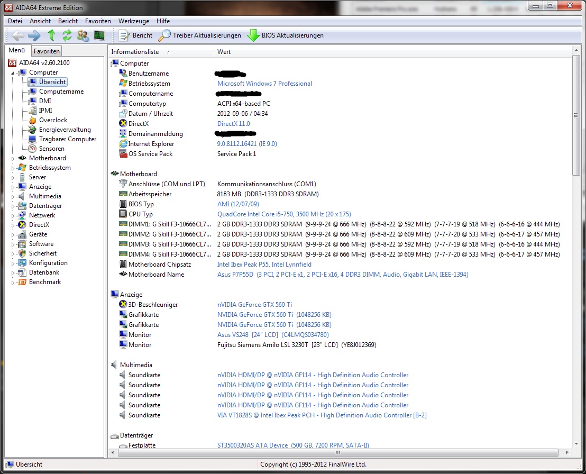Expand the Anzeige tree node

click(13, 187)
